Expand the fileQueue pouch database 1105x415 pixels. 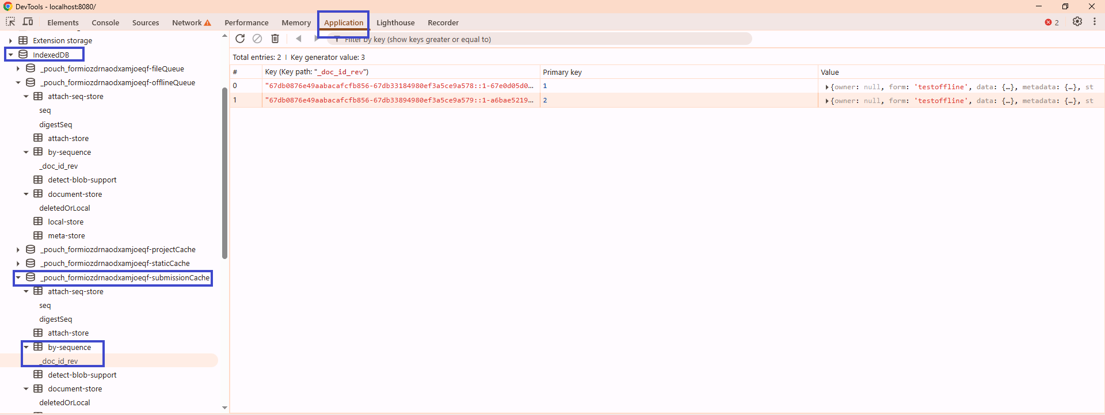point(18,68)
